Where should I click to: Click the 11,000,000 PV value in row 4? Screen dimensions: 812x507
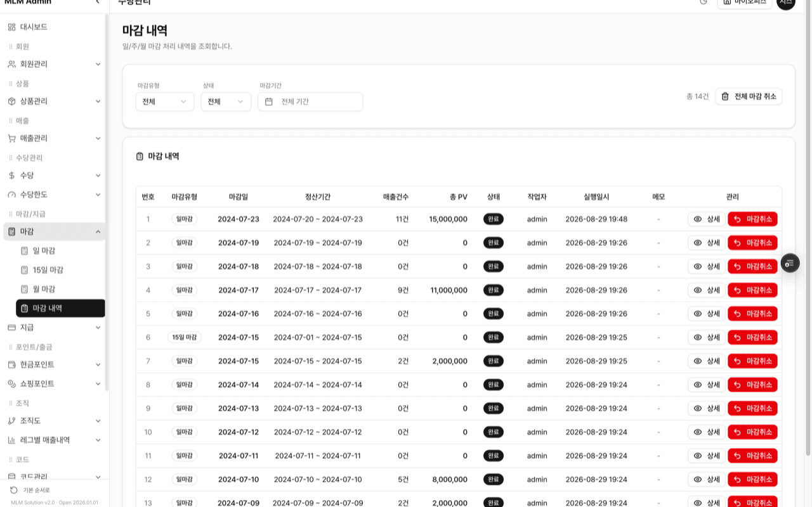tap(449, 290)
